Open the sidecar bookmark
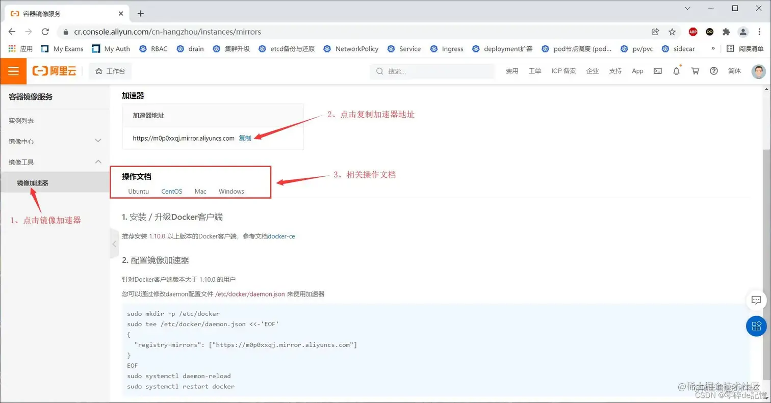 click(x=678, y=49)
